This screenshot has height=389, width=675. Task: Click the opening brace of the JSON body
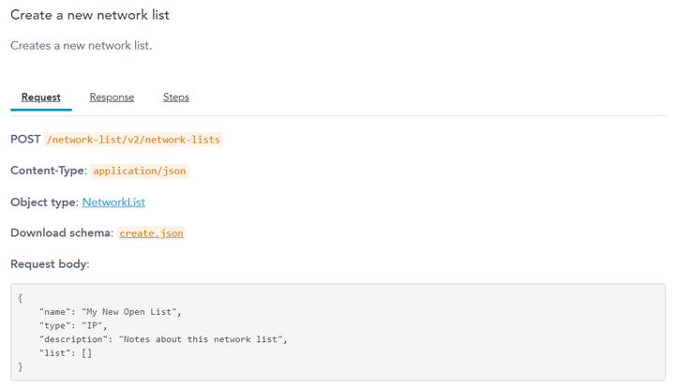[21, 298]
